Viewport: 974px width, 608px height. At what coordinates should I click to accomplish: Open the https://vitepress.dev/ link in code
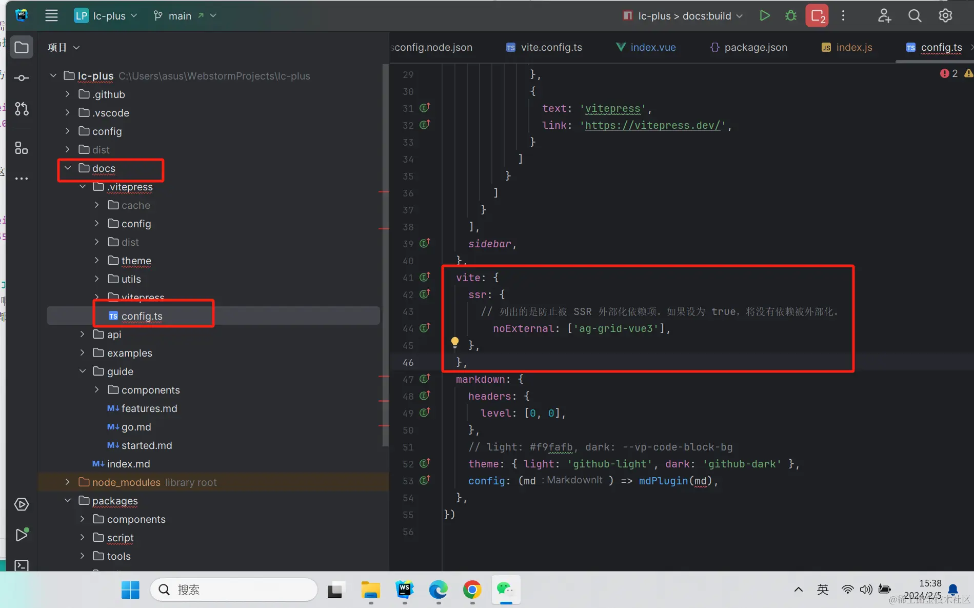653,125
